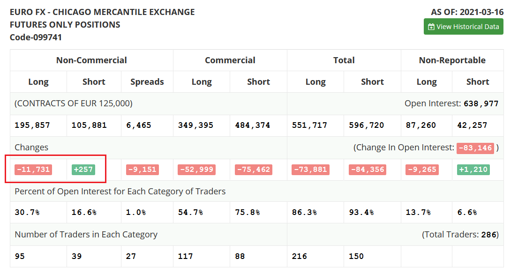Viewport: 518px width, 273px height.
Task: Select the Commercial column group header
Action: (230, 60)
